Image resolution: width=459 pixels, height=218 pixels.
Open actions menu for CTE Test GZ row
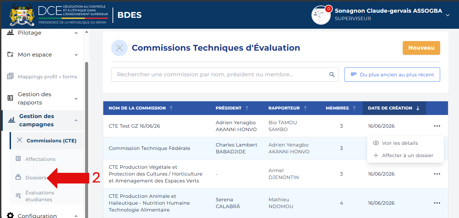(x=437, y=126)
